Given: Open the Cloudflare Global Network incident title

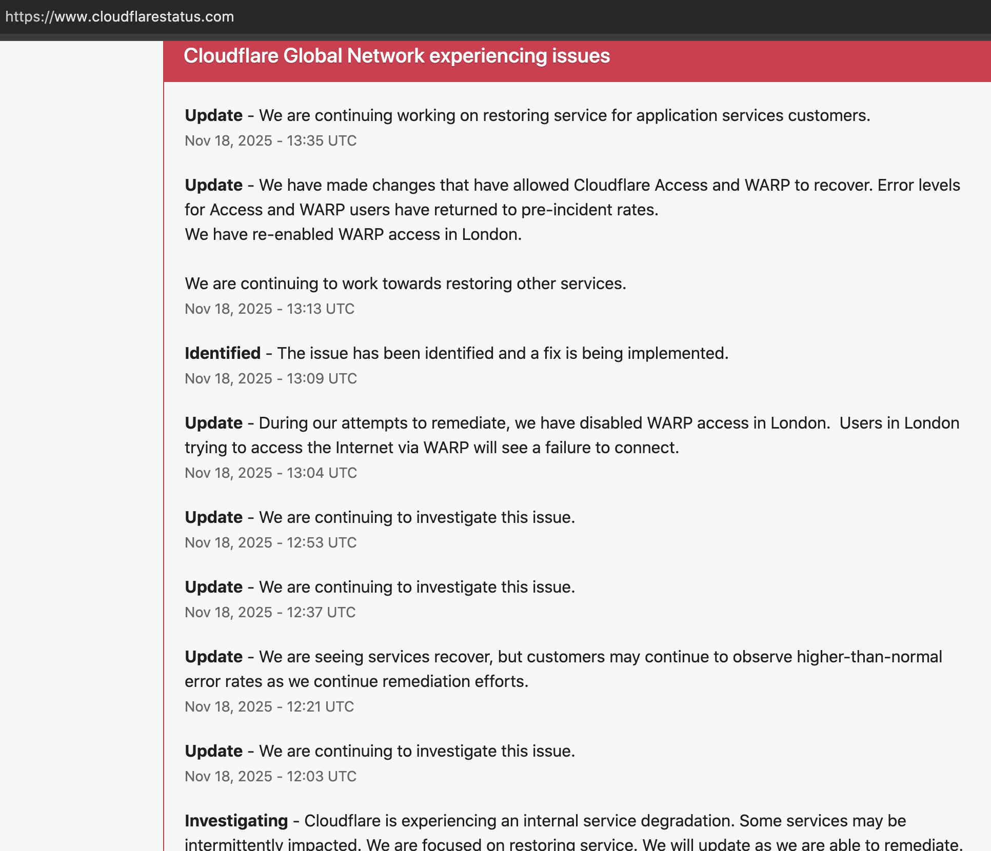Looking at the screenshot, I should coord(397,56).
